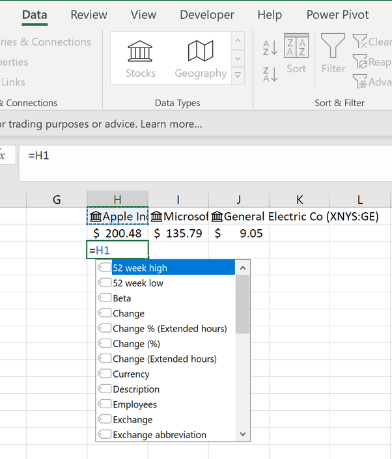Image resolution: width=392 pixels, height=459 pixels.
Task: Choose Change % (Extended hours) field
Action: (x=166, y=328)
